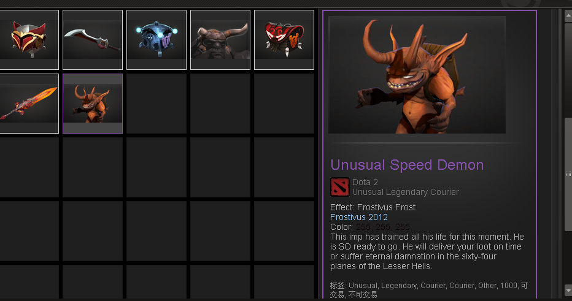Select the blue glowing orb helmet item
The width and height of the screenshot is (572, 301).
[157, 40]
